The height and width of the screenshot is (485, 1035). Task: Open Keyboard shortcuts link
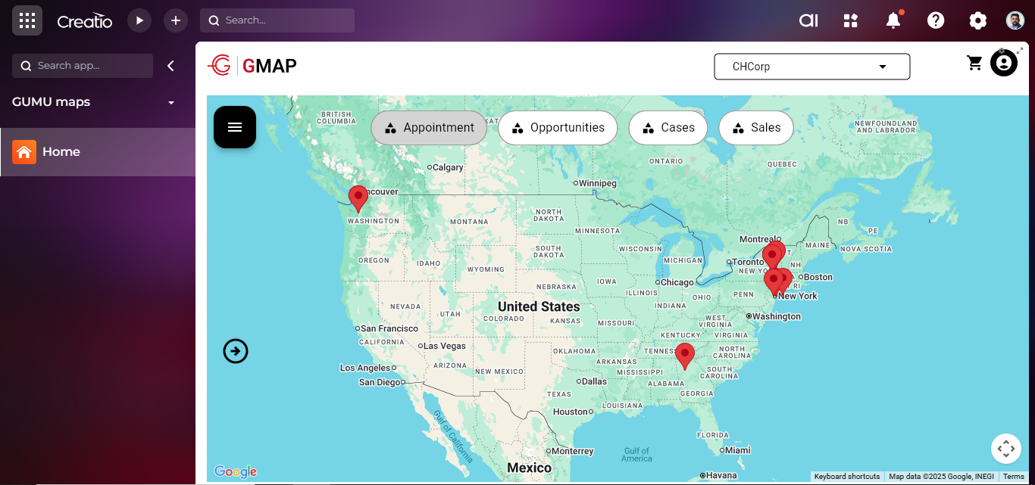coord(847,477)
